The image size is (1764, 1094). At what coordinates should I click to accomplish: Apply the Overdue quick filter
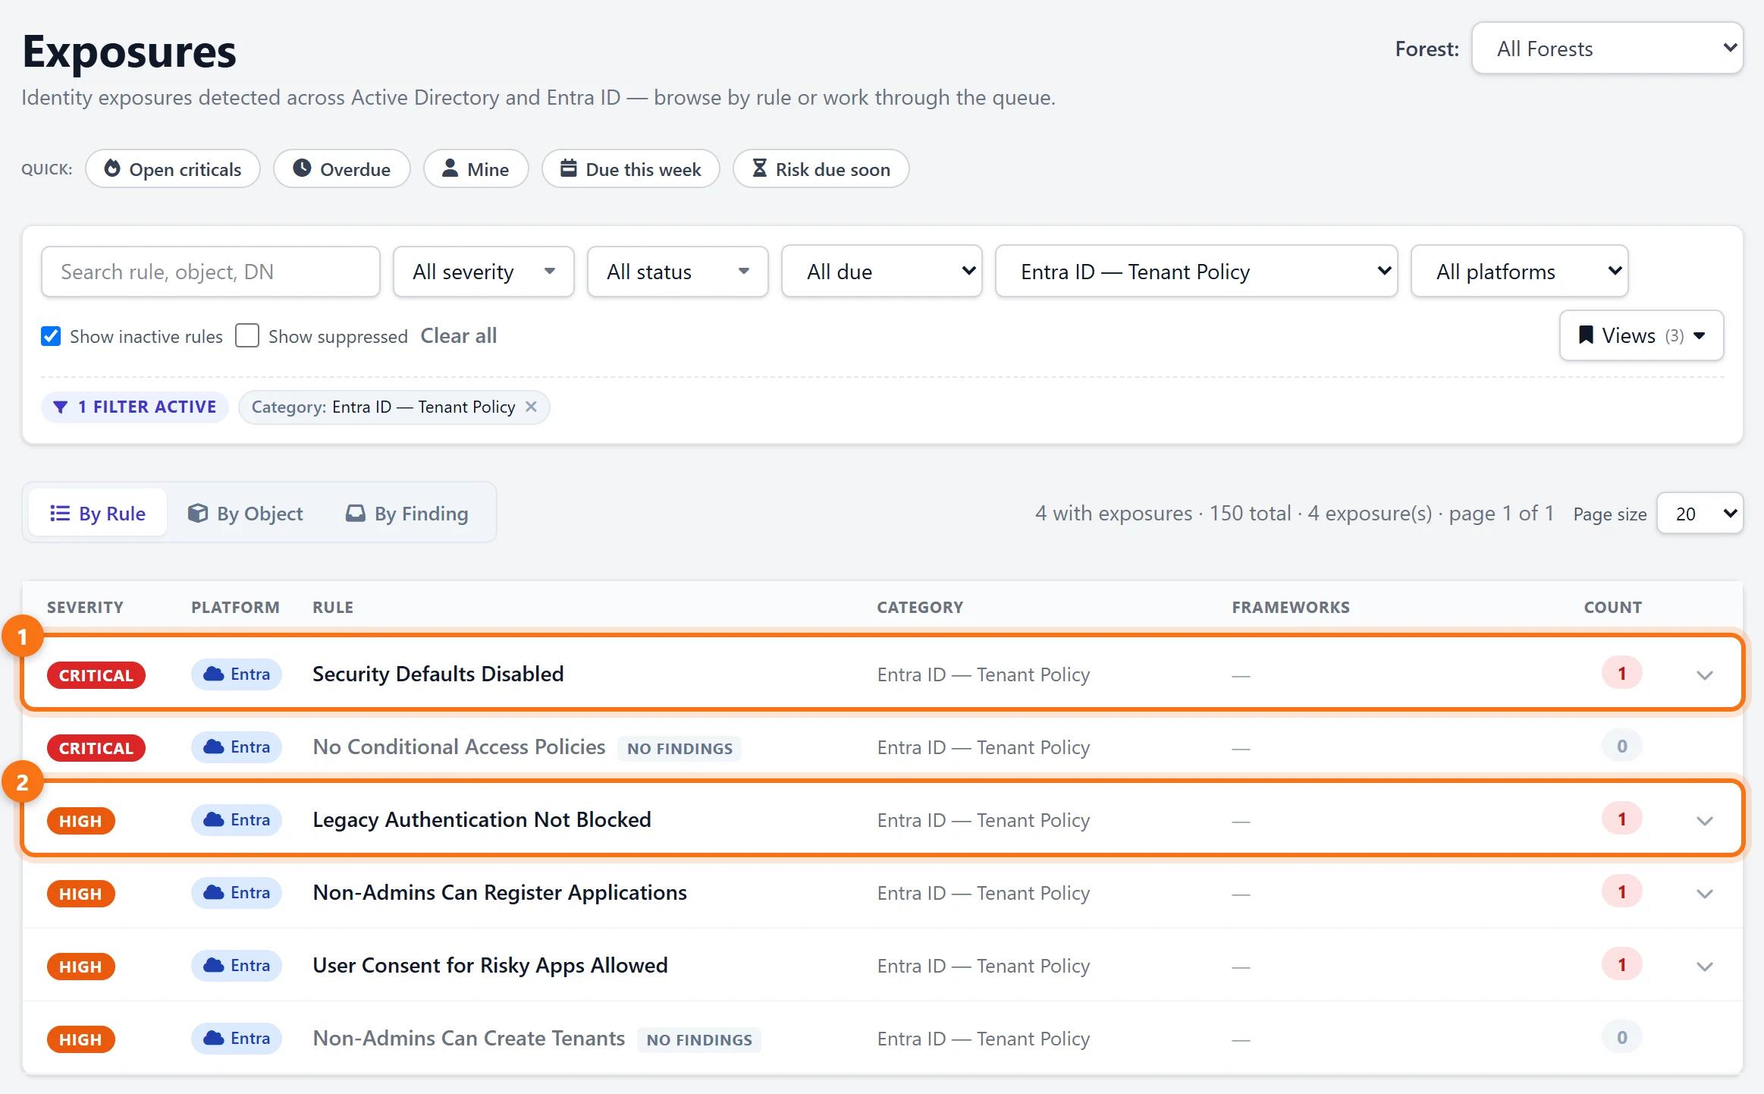(x=342, y=168)
